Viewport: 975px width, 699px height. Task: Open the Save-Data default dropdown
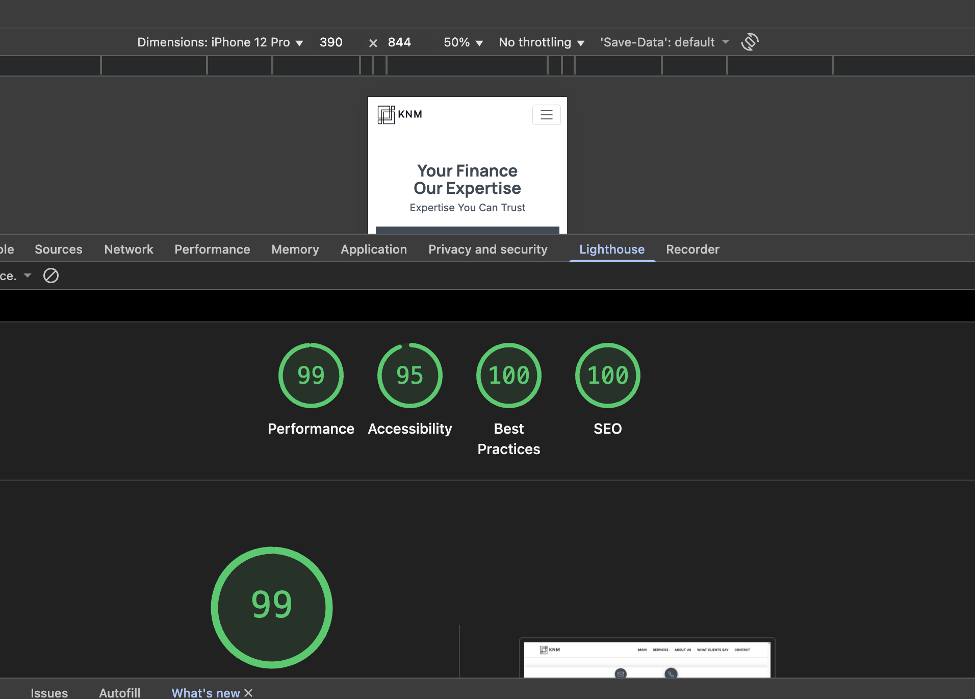pos(664,42)
